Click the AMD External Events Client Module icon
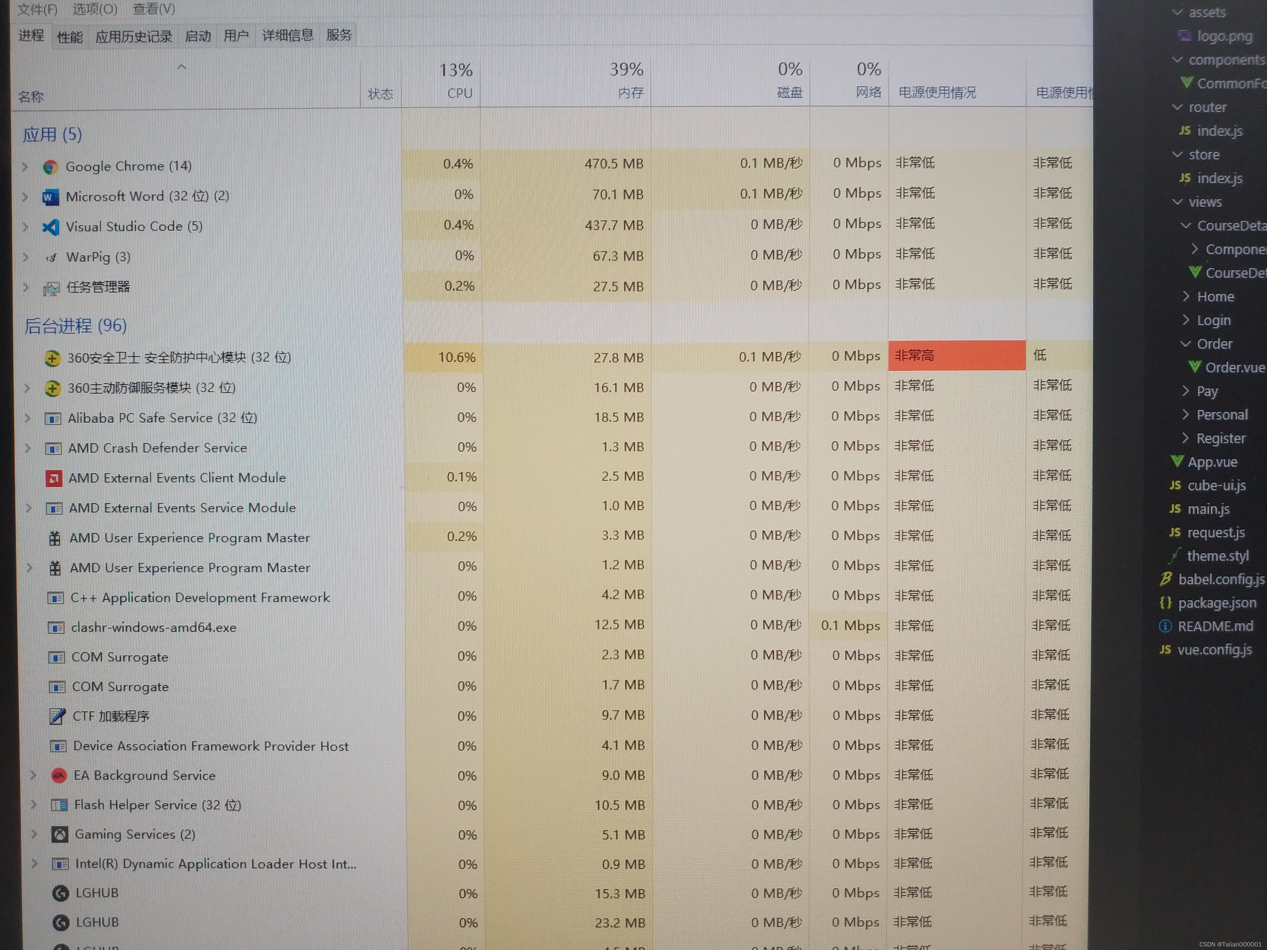 (54, 478)
